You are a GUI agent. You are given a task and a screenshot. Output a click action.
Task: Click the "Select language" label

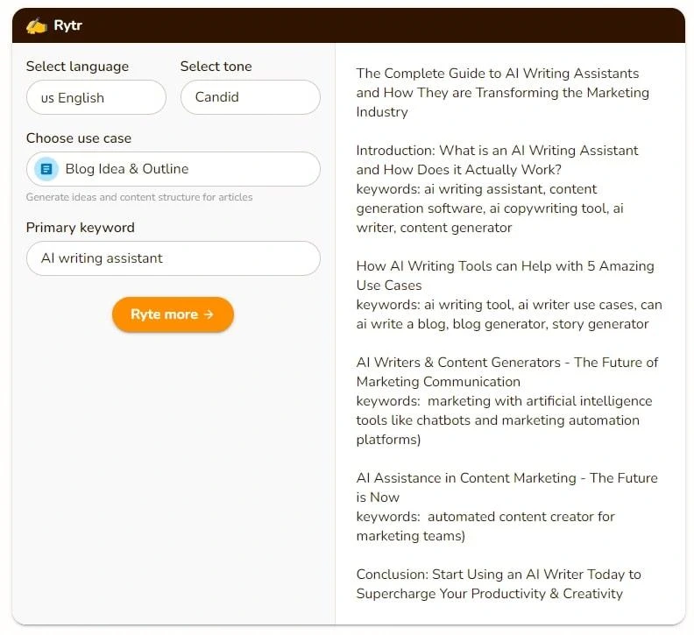tap(77, 67)
